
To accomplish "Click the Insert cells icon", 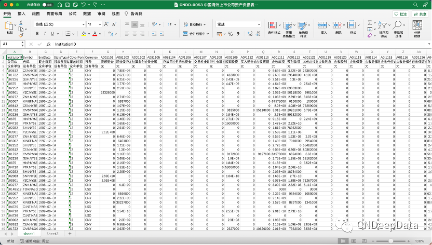I will (322, 25).
